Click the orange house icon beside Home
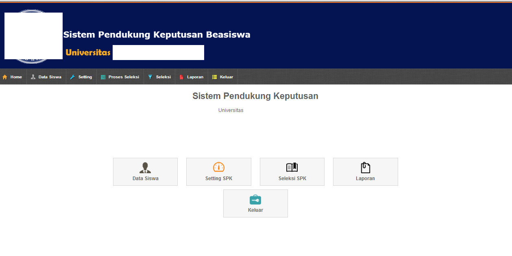This screenshot has height=256, width=512. click(5, 77)
